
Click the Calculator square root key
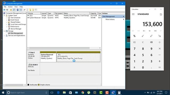pyautogui.click(x=143, y=36)
